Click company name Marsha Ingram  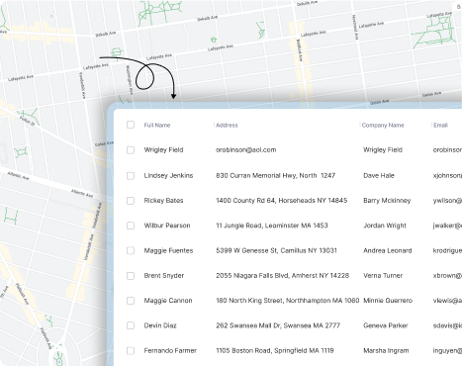[386, 350]
